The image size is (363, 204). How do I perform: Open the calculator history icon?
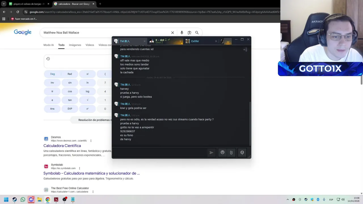(48, 59)
